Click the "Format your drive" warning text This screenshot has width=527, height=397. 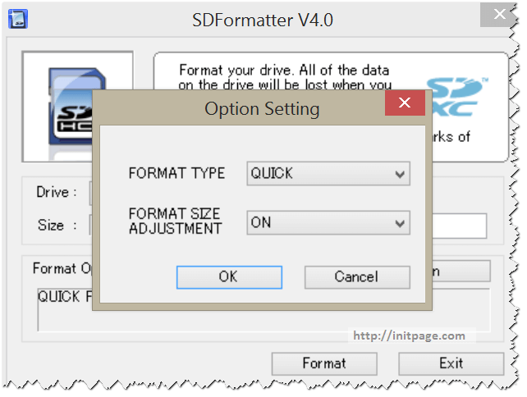pyautogui.click(x=284, y=77)
